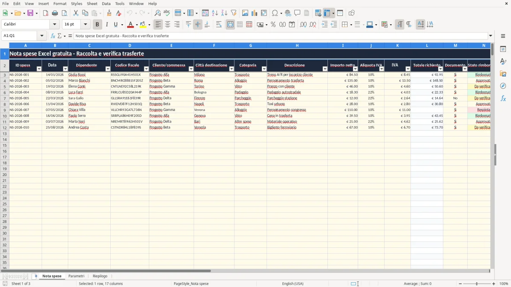511x287 pixels.
Task: Click the zoom slider handle
Action: tap(477, 284)
